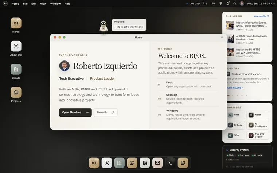
Task: Open the user avatar in menu bar
Action: pos(242,3)
